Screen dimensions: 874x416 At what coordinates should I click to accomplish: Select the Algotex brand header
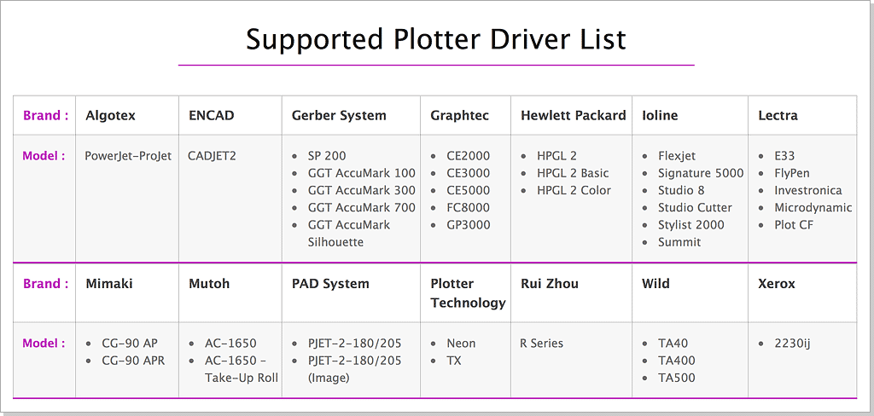click(110, 116)
